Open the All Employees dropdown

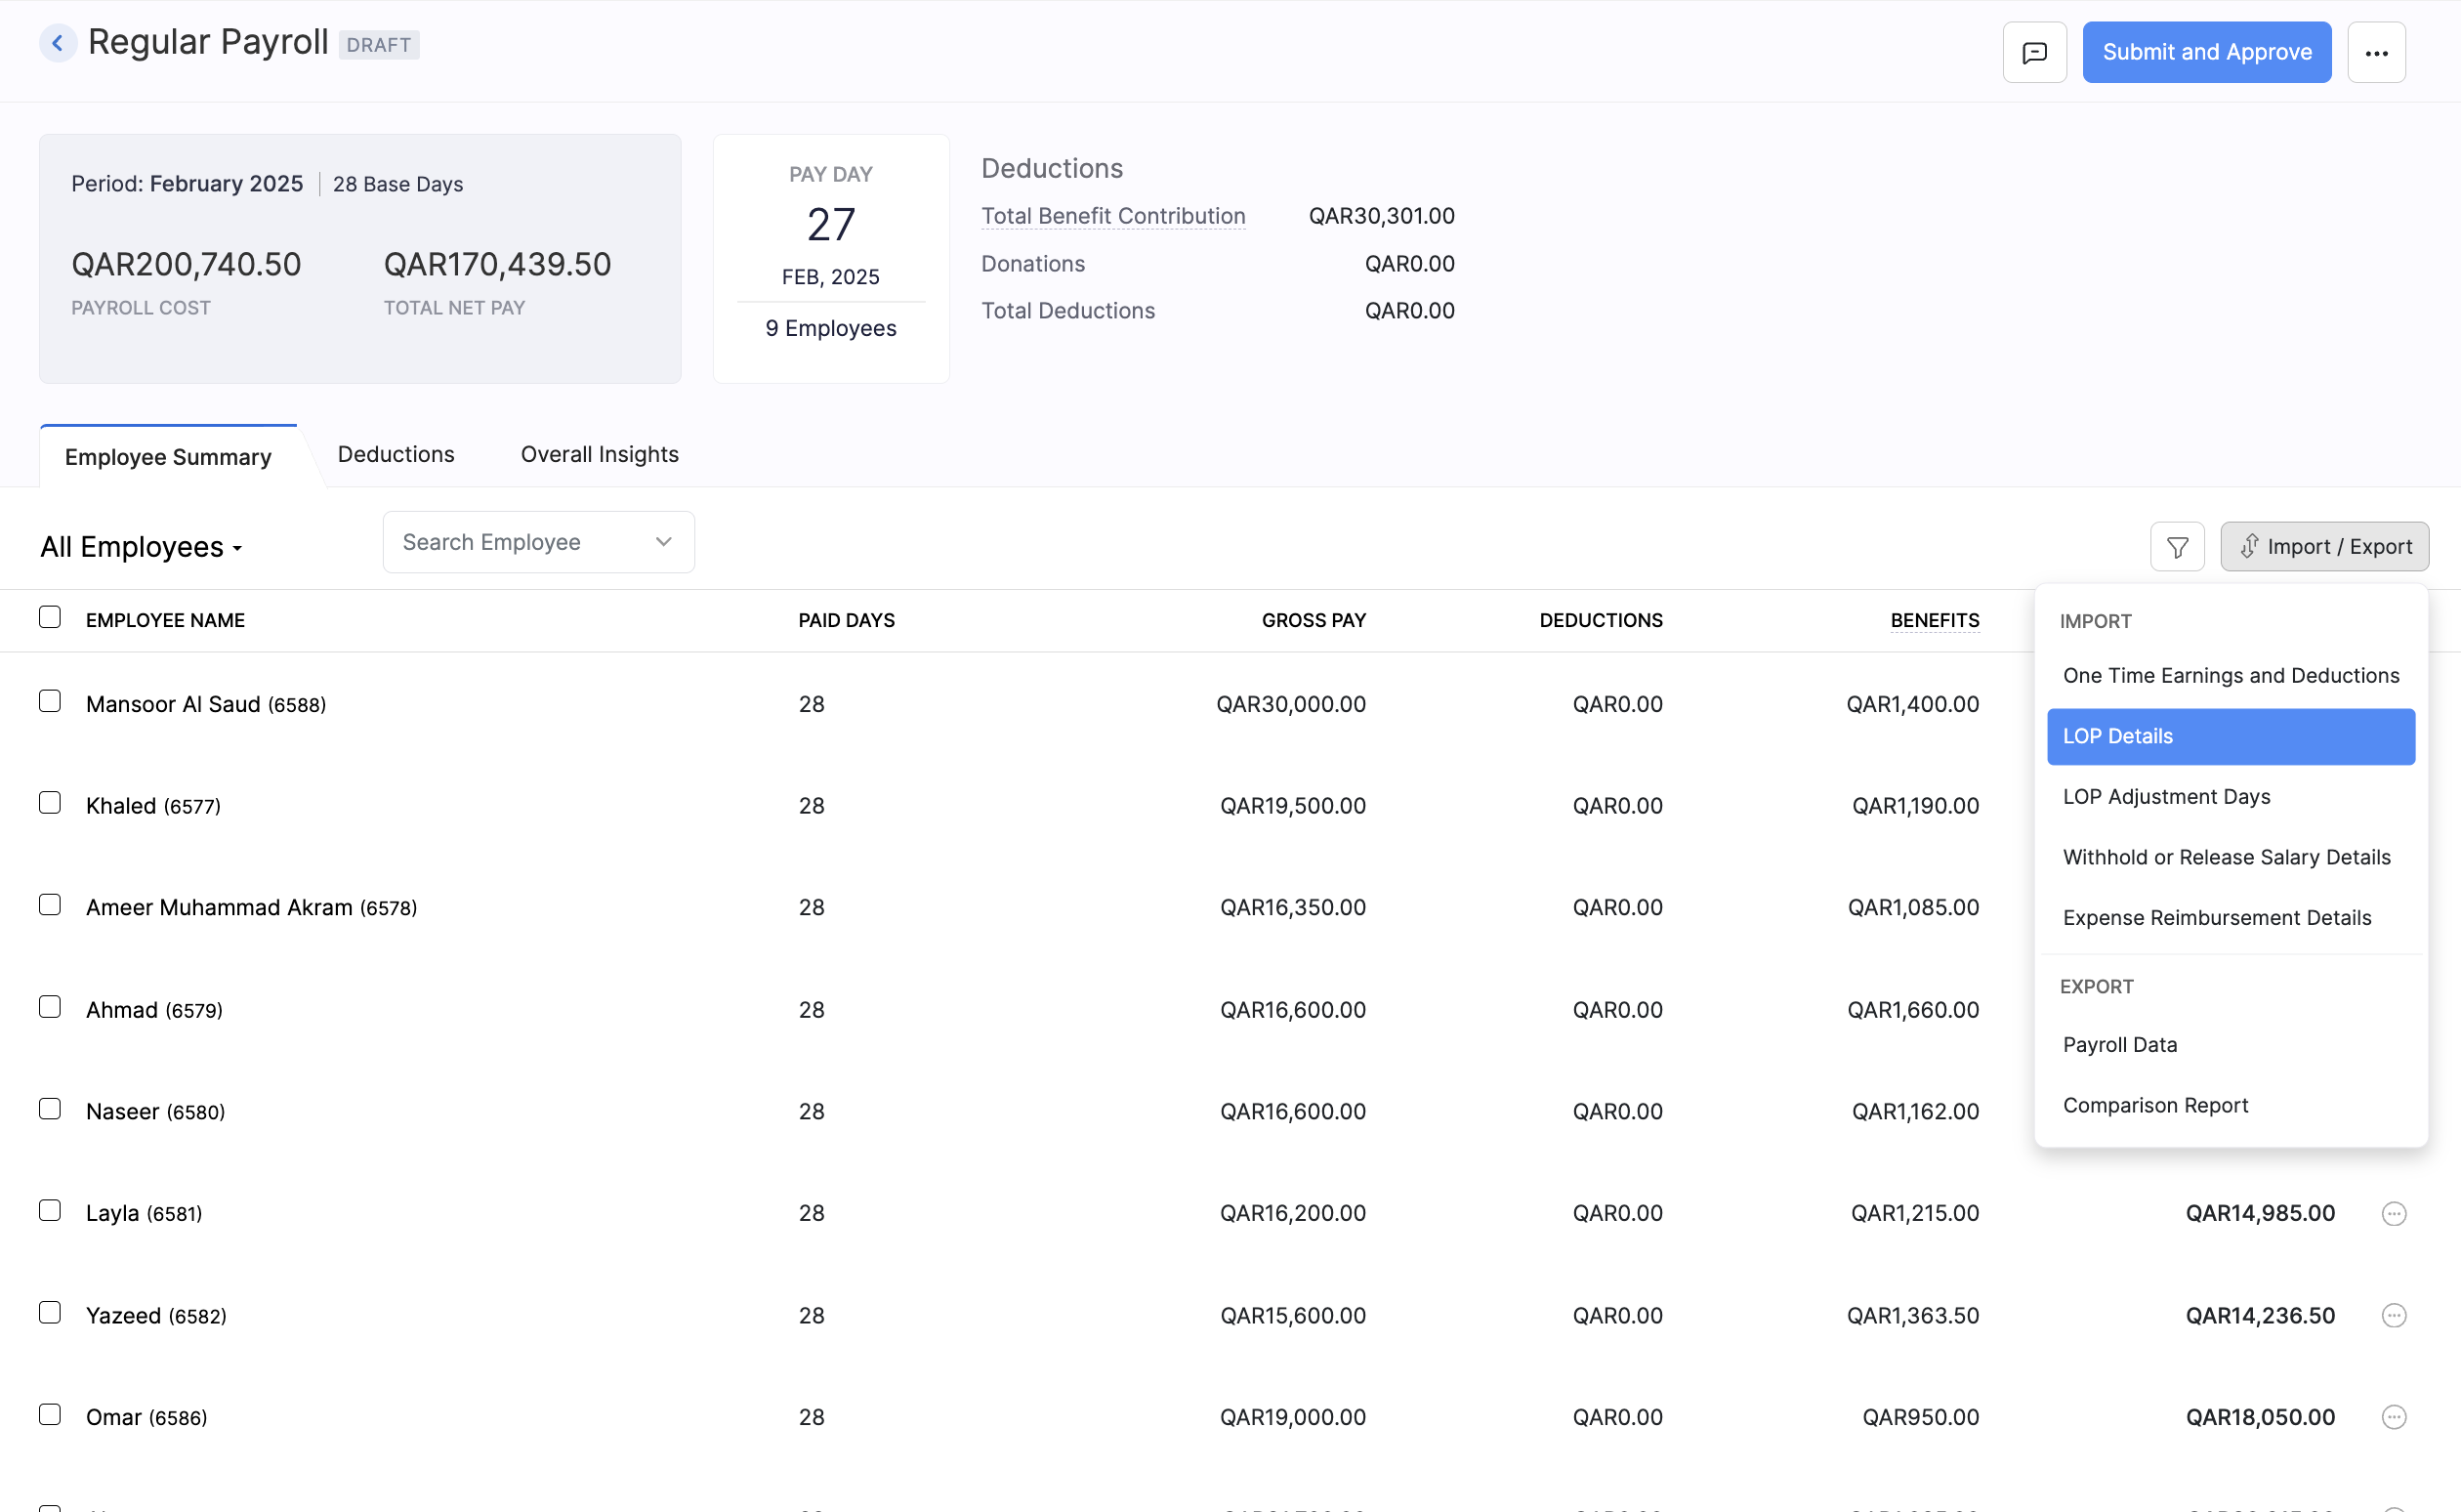click(140, 546)
